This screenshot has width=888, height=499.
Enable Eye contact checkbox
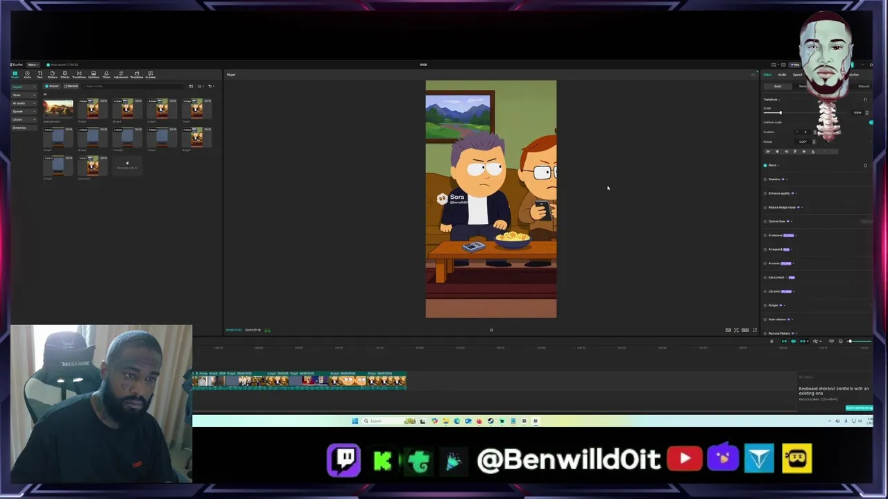point(765,277)
